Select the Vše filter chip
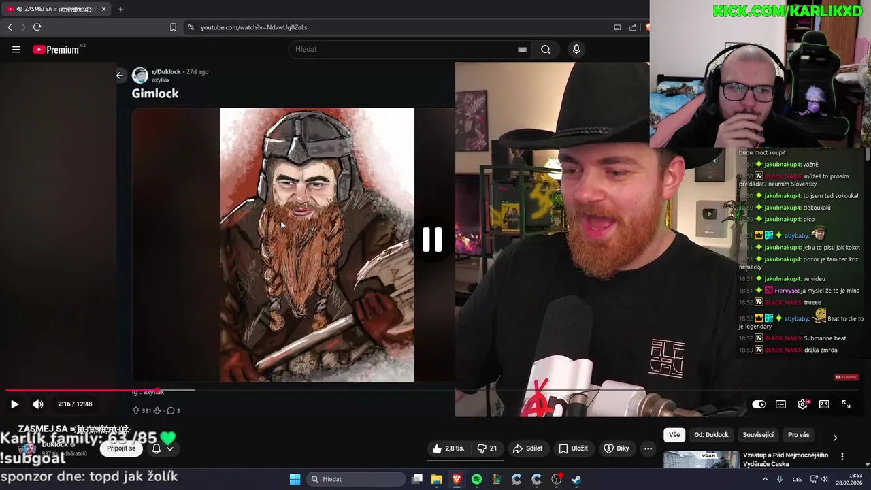The width and height of the screenshot is (871, 490). 674,435
